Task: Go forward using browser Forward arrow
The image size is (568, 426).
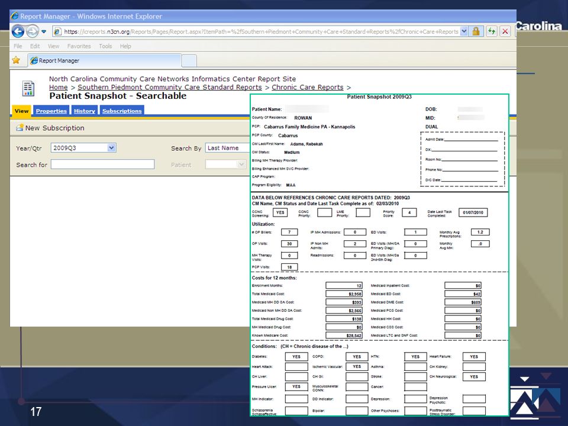Action: pyautogui.click(x=32, y=31)
